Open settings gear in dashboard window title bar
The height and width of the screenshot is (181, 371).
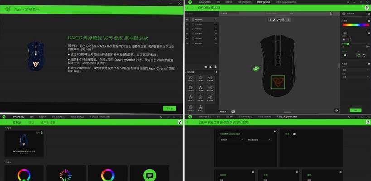pos(161,117)
